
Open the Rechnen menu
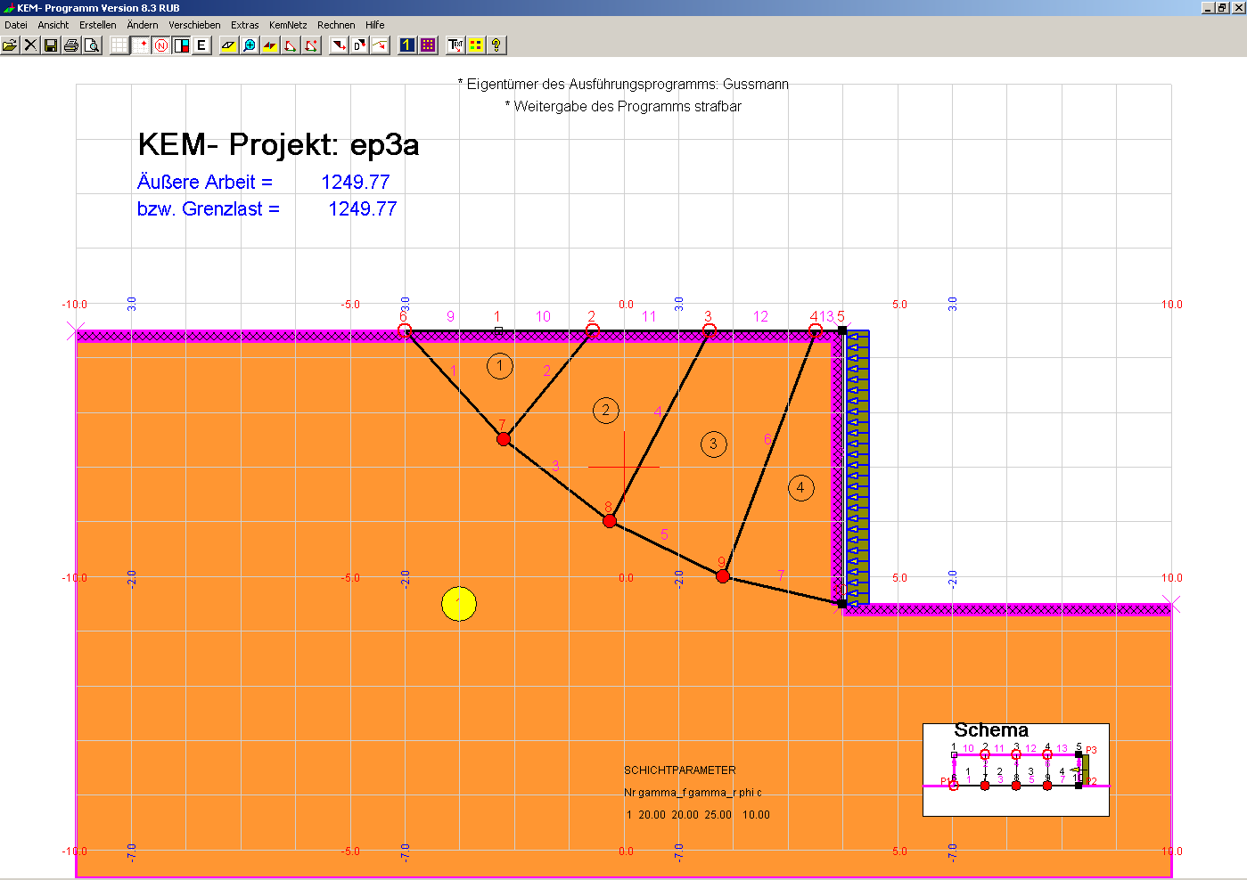click(336, 25)
